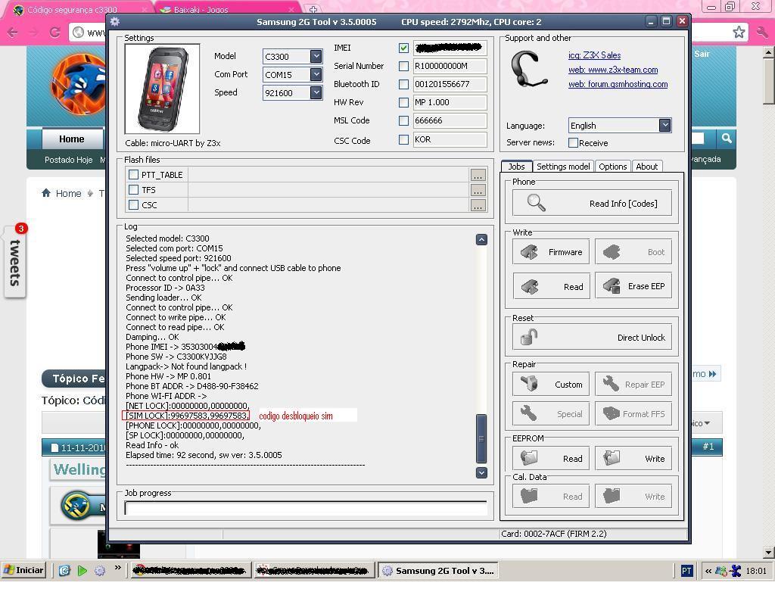Click the Log scroll down arrow
Viewport: 775px width, 589px height.
(481, 472)
